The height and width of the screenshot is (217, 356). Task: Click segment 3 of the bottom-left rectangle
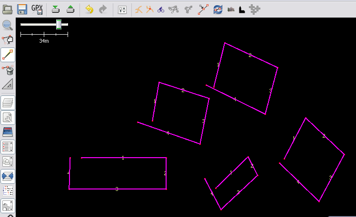pyautogui.click(x=117, y=189)
